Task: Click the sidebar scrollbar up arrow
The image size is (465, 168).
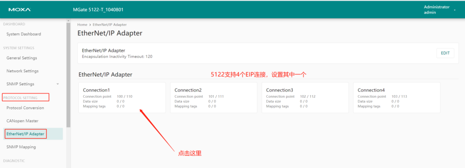Action: (68, 21)
